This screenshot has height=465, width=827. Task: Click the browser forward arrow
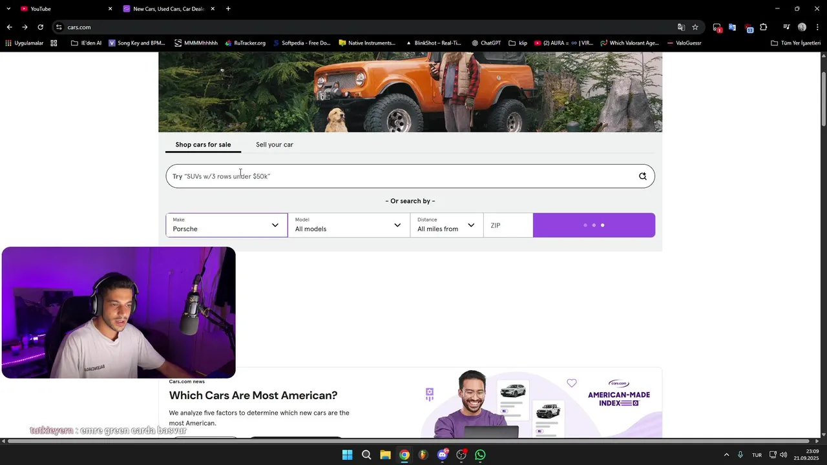pos(25,27)
